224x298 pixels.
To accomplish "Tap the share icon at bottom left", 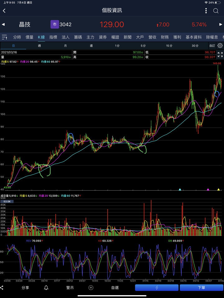I will tap(2, 288).
